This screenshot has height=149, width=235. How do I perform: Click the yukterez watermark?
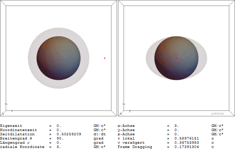[218, 114]
